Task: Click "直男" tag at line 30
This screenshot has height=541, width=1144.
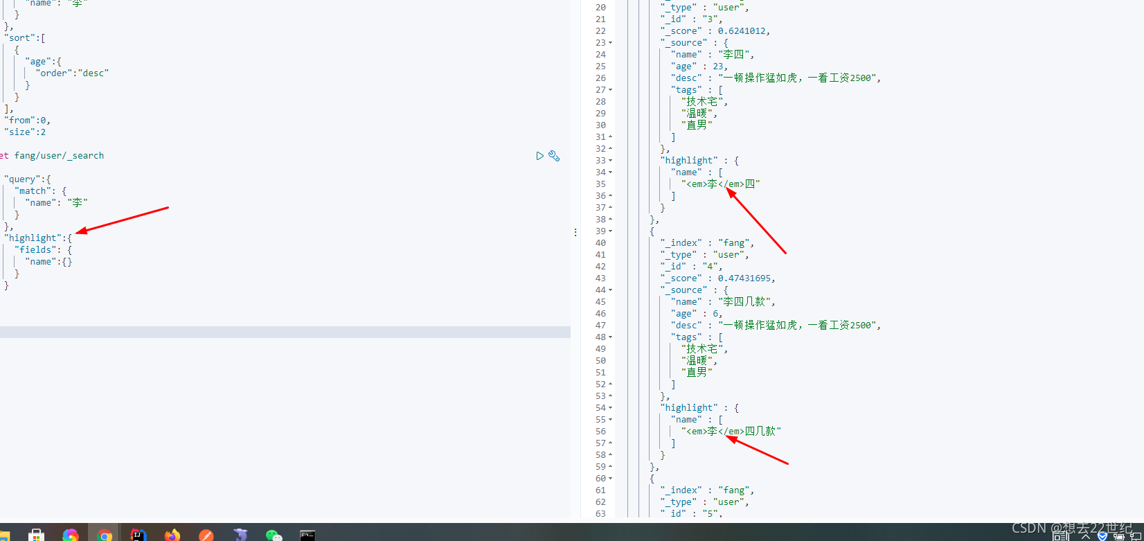Action: (x=697, y=125)
